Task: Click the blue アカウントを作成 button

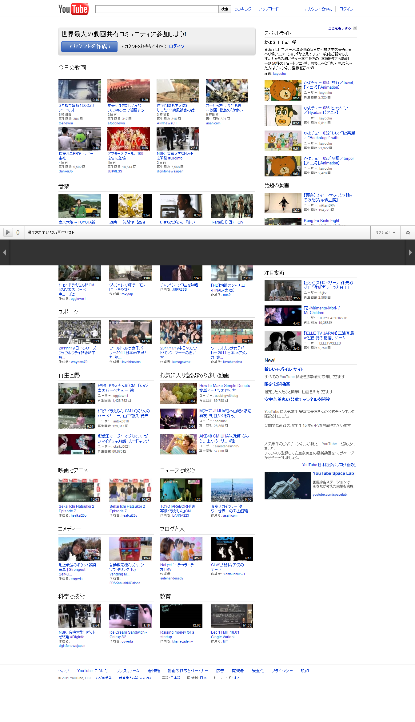Action: tap(89, 46)
